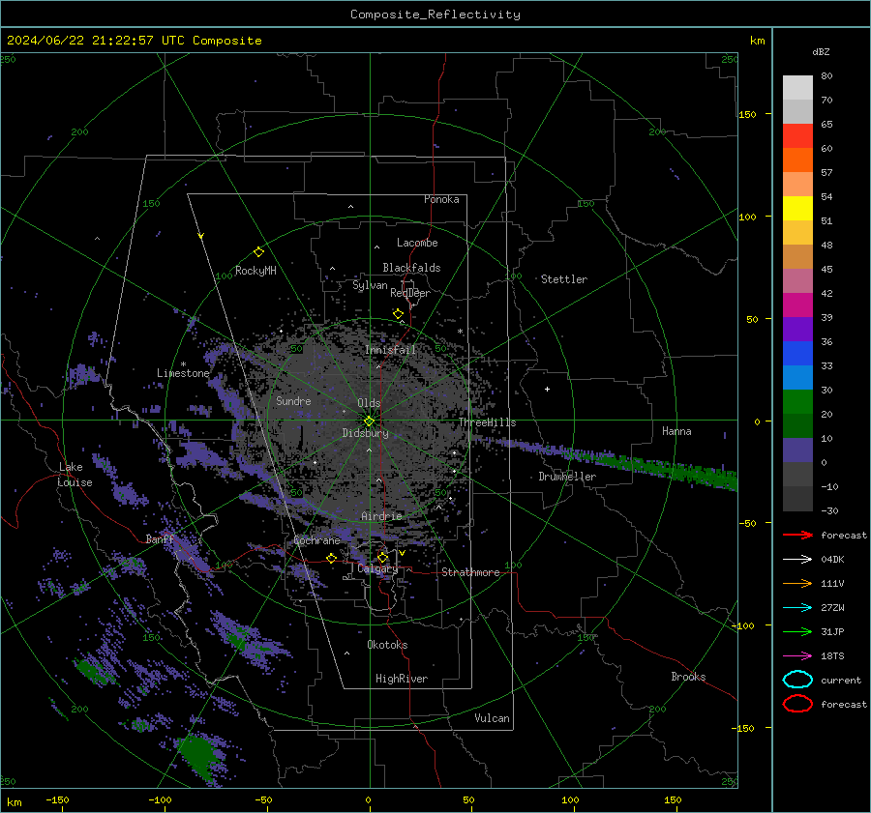This screenshot has width=871, height=813.
Task: Click the Okotoks city label
Action: point(387,645)
